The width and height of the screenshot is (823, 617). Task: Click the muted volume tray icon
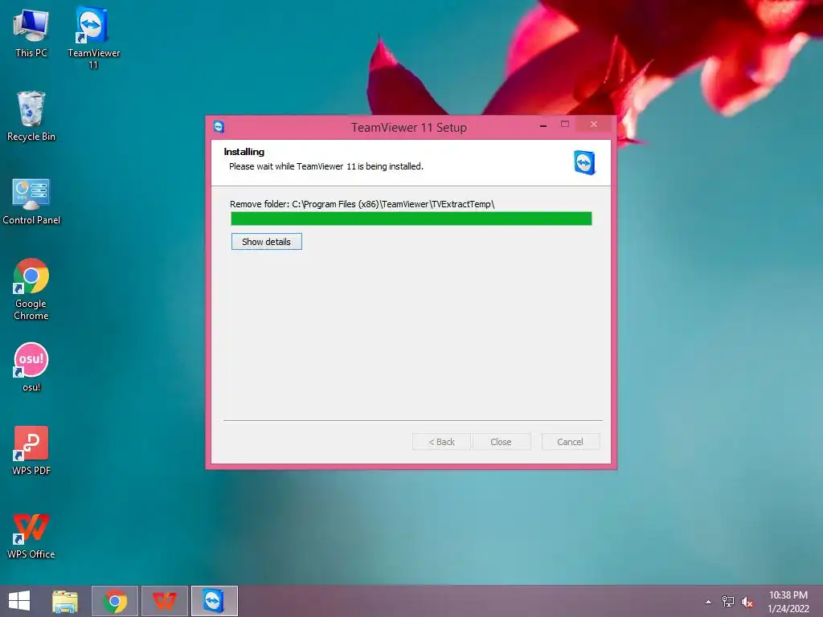(x=747, y=602)
